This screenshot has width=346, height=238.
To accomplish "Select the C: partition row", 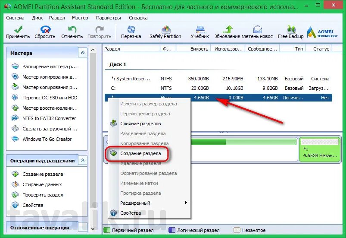I will (218, 88).
